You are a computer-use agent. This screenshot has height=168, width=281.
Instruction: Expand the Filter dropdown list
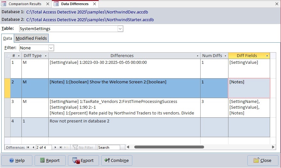pyautogui.click(x=51, y=48)
